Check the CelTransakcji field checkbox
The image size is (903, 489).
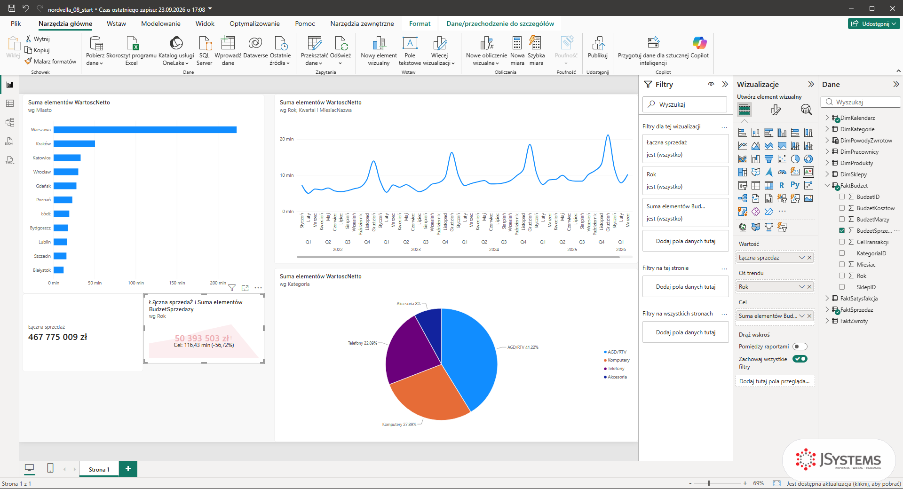(x=842, y=242)
